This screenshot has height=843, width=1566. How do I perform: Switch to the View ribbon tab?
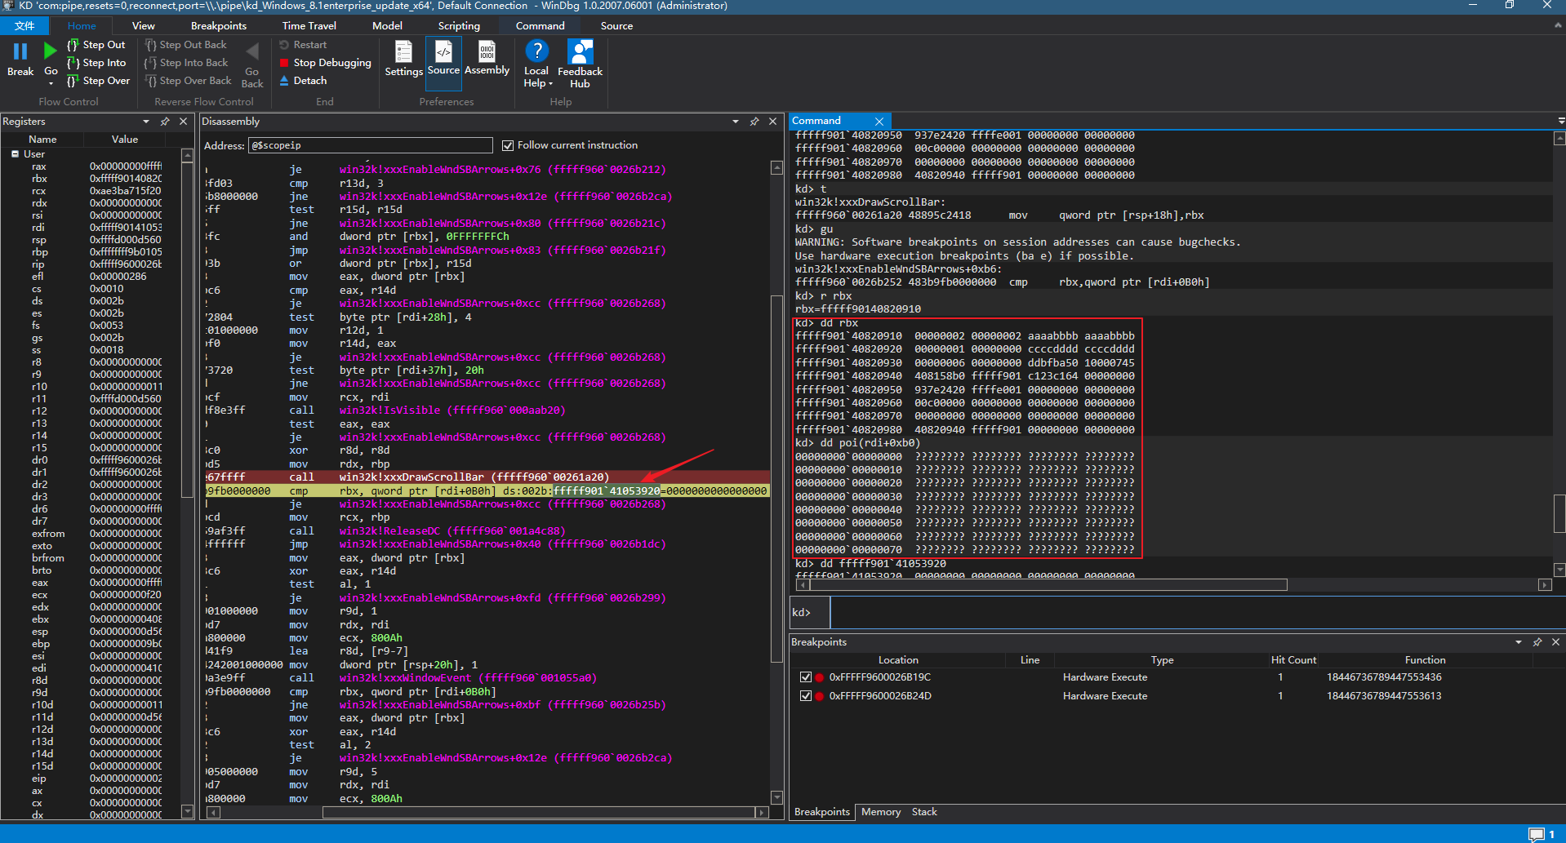pos(143,26)
